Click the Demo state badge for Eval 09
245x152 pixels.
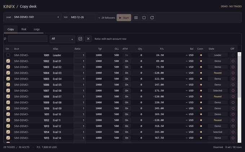218,108
